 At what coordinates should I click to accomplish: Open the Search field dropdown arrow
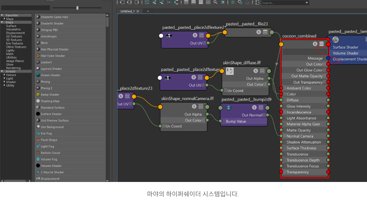[x=306, y=3]
